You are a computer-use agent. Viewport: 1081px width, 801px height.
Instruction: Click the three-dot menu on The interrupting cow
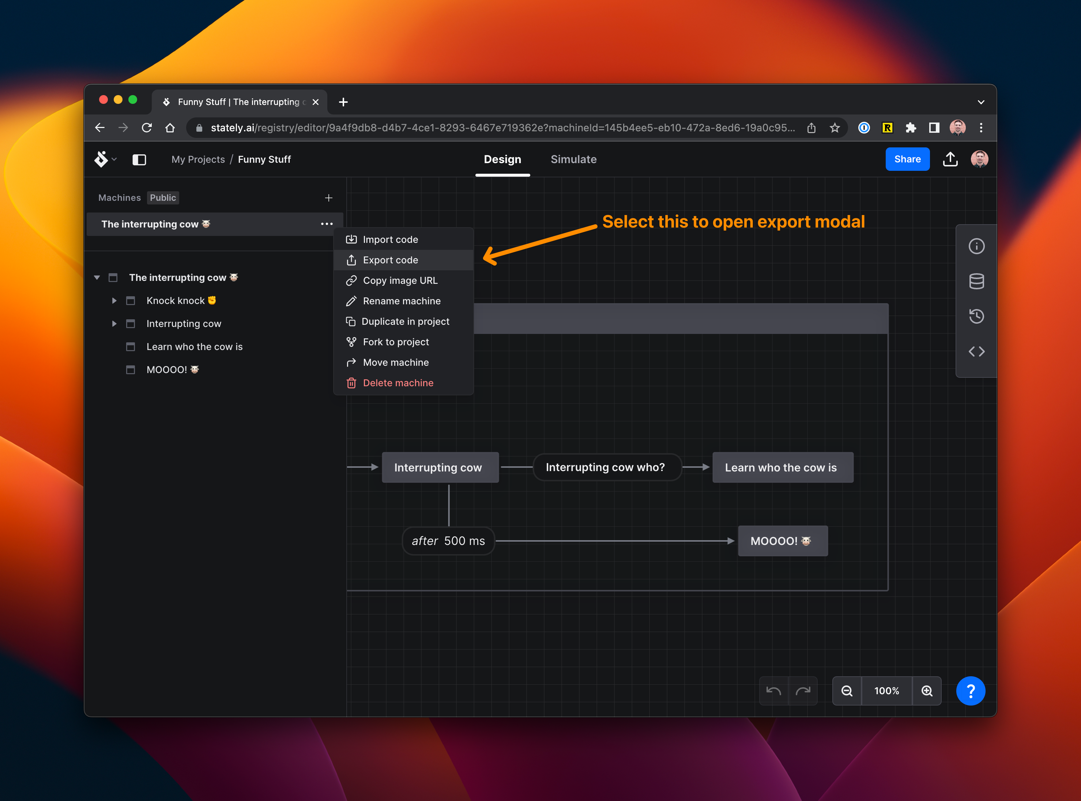(x=327, y=224)
